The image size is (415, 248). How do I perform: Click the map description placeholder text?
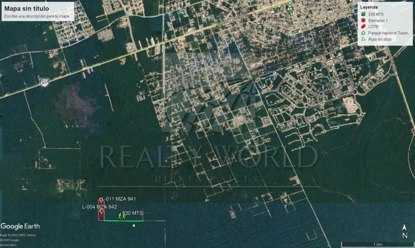[36, 17]
